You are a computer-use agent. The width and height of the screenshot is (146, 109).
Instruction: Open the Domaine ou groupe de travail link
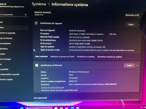62,57
